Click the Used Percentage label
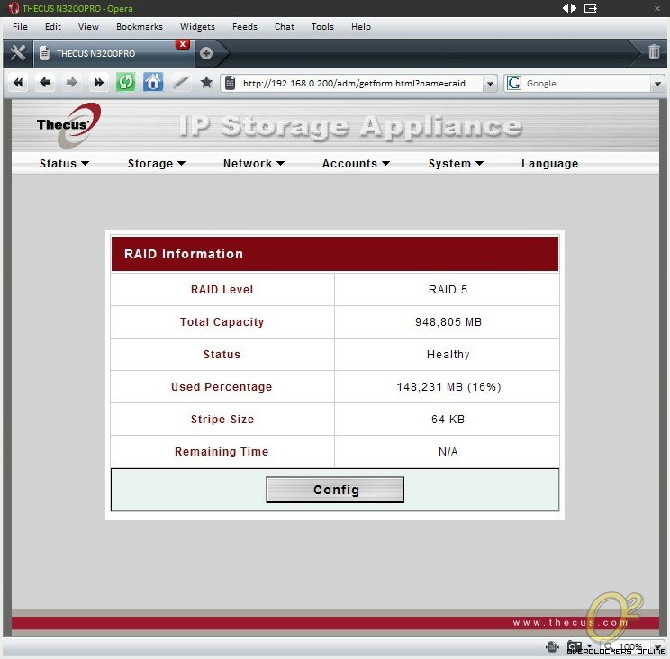This screenshot has width=670, height=659. [x=222, y=387]
